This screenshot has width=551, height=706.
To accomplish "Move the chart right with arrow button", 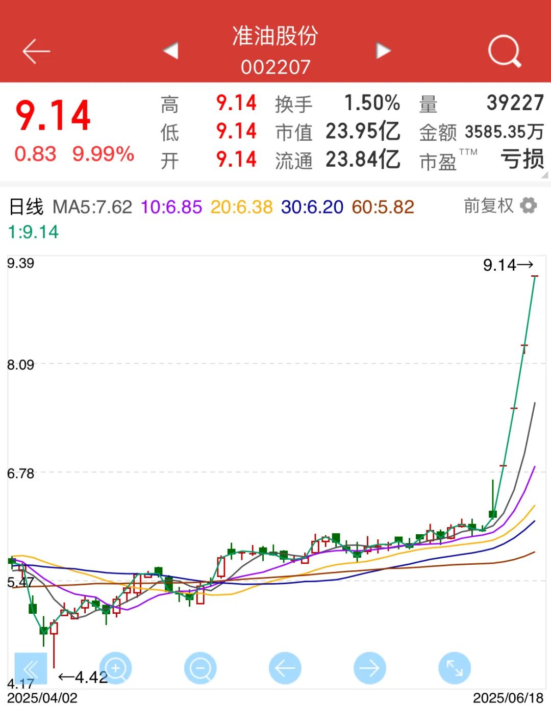I will pos(369,668).
